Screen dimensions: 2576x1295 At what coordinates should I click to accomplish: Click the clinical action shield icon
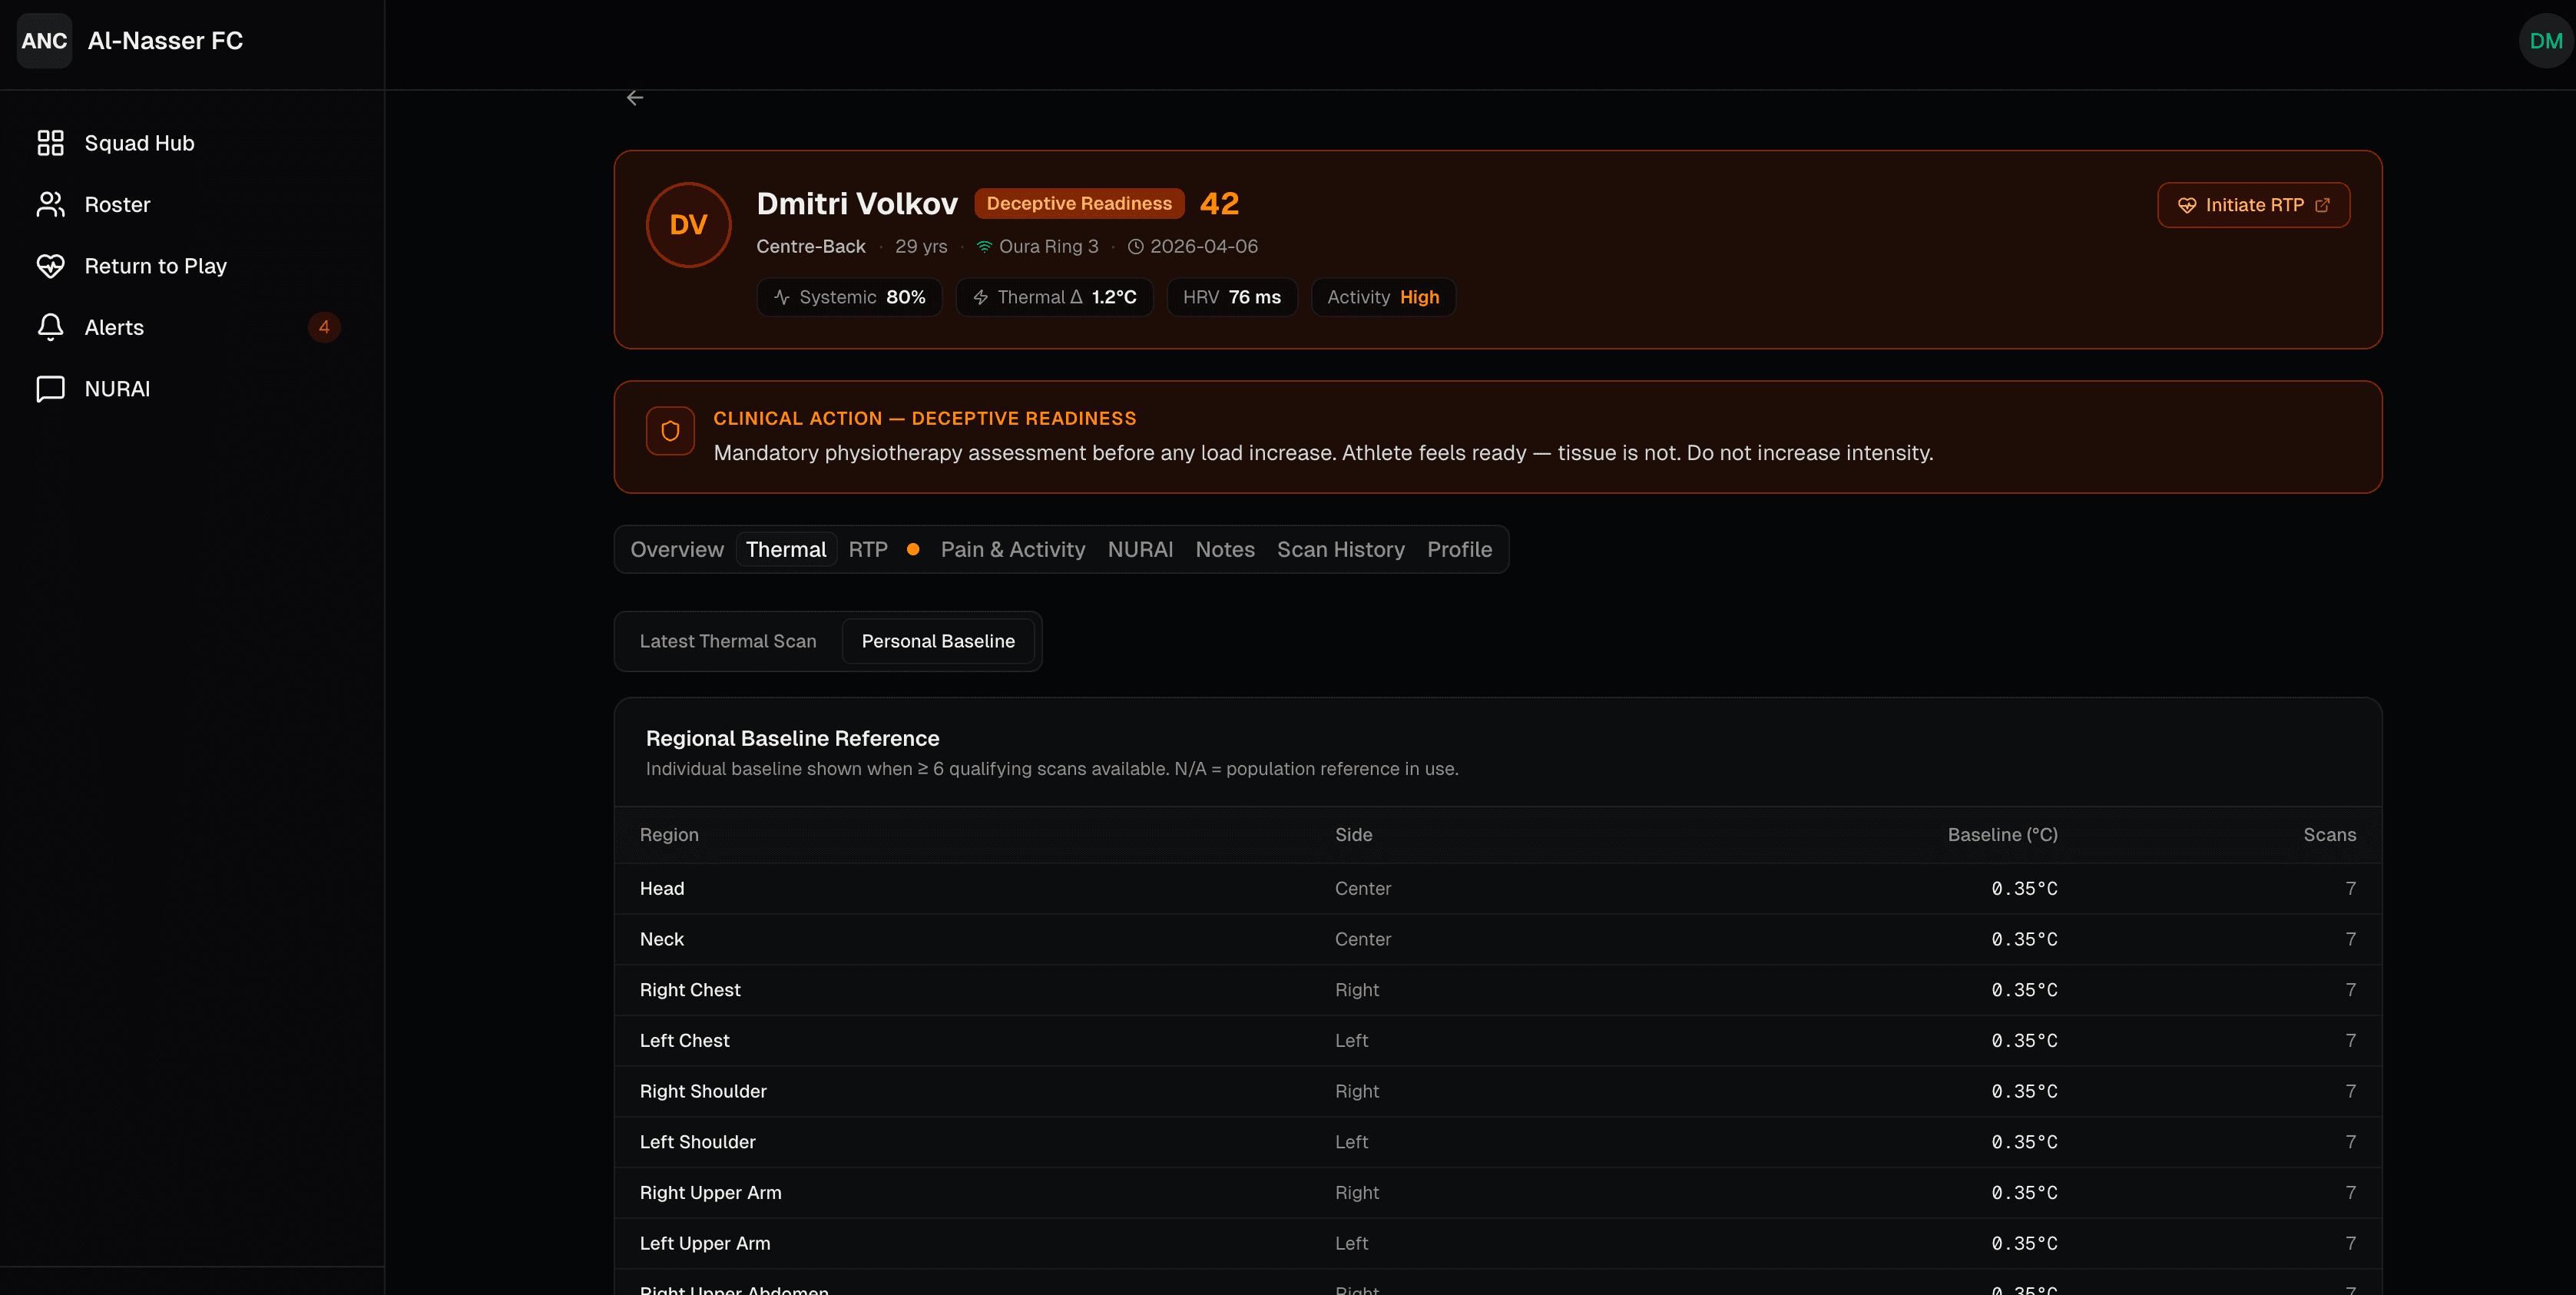[670, 431]
